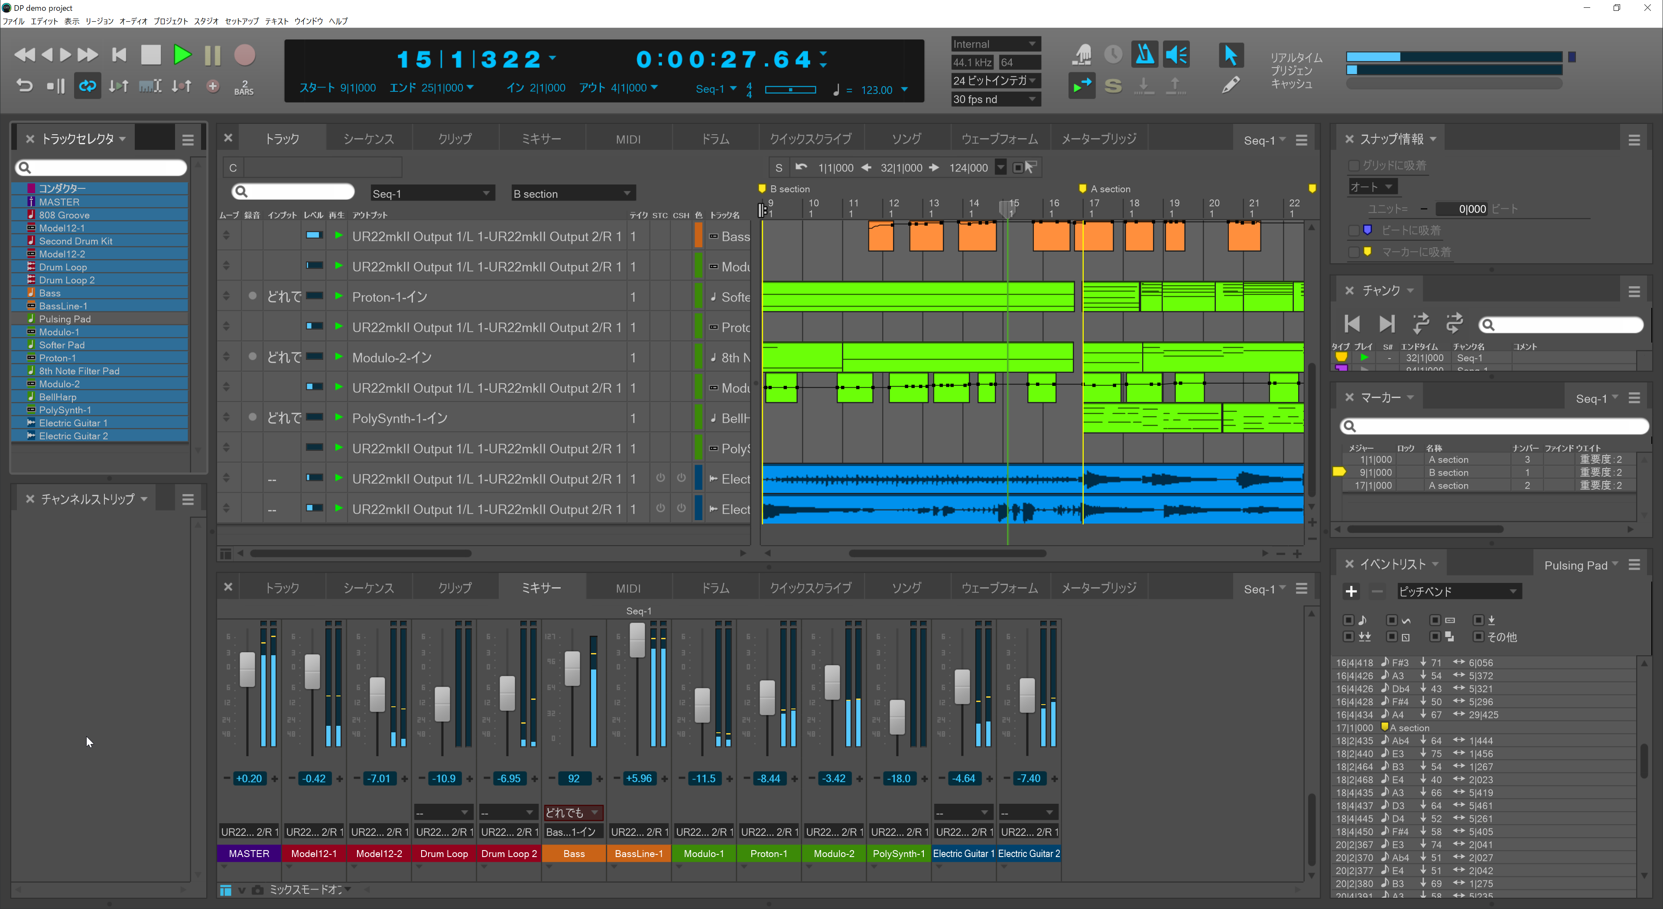Click the Stop transport button
1663x909 pixels.
pyautogui.click(x=150, y=55)
